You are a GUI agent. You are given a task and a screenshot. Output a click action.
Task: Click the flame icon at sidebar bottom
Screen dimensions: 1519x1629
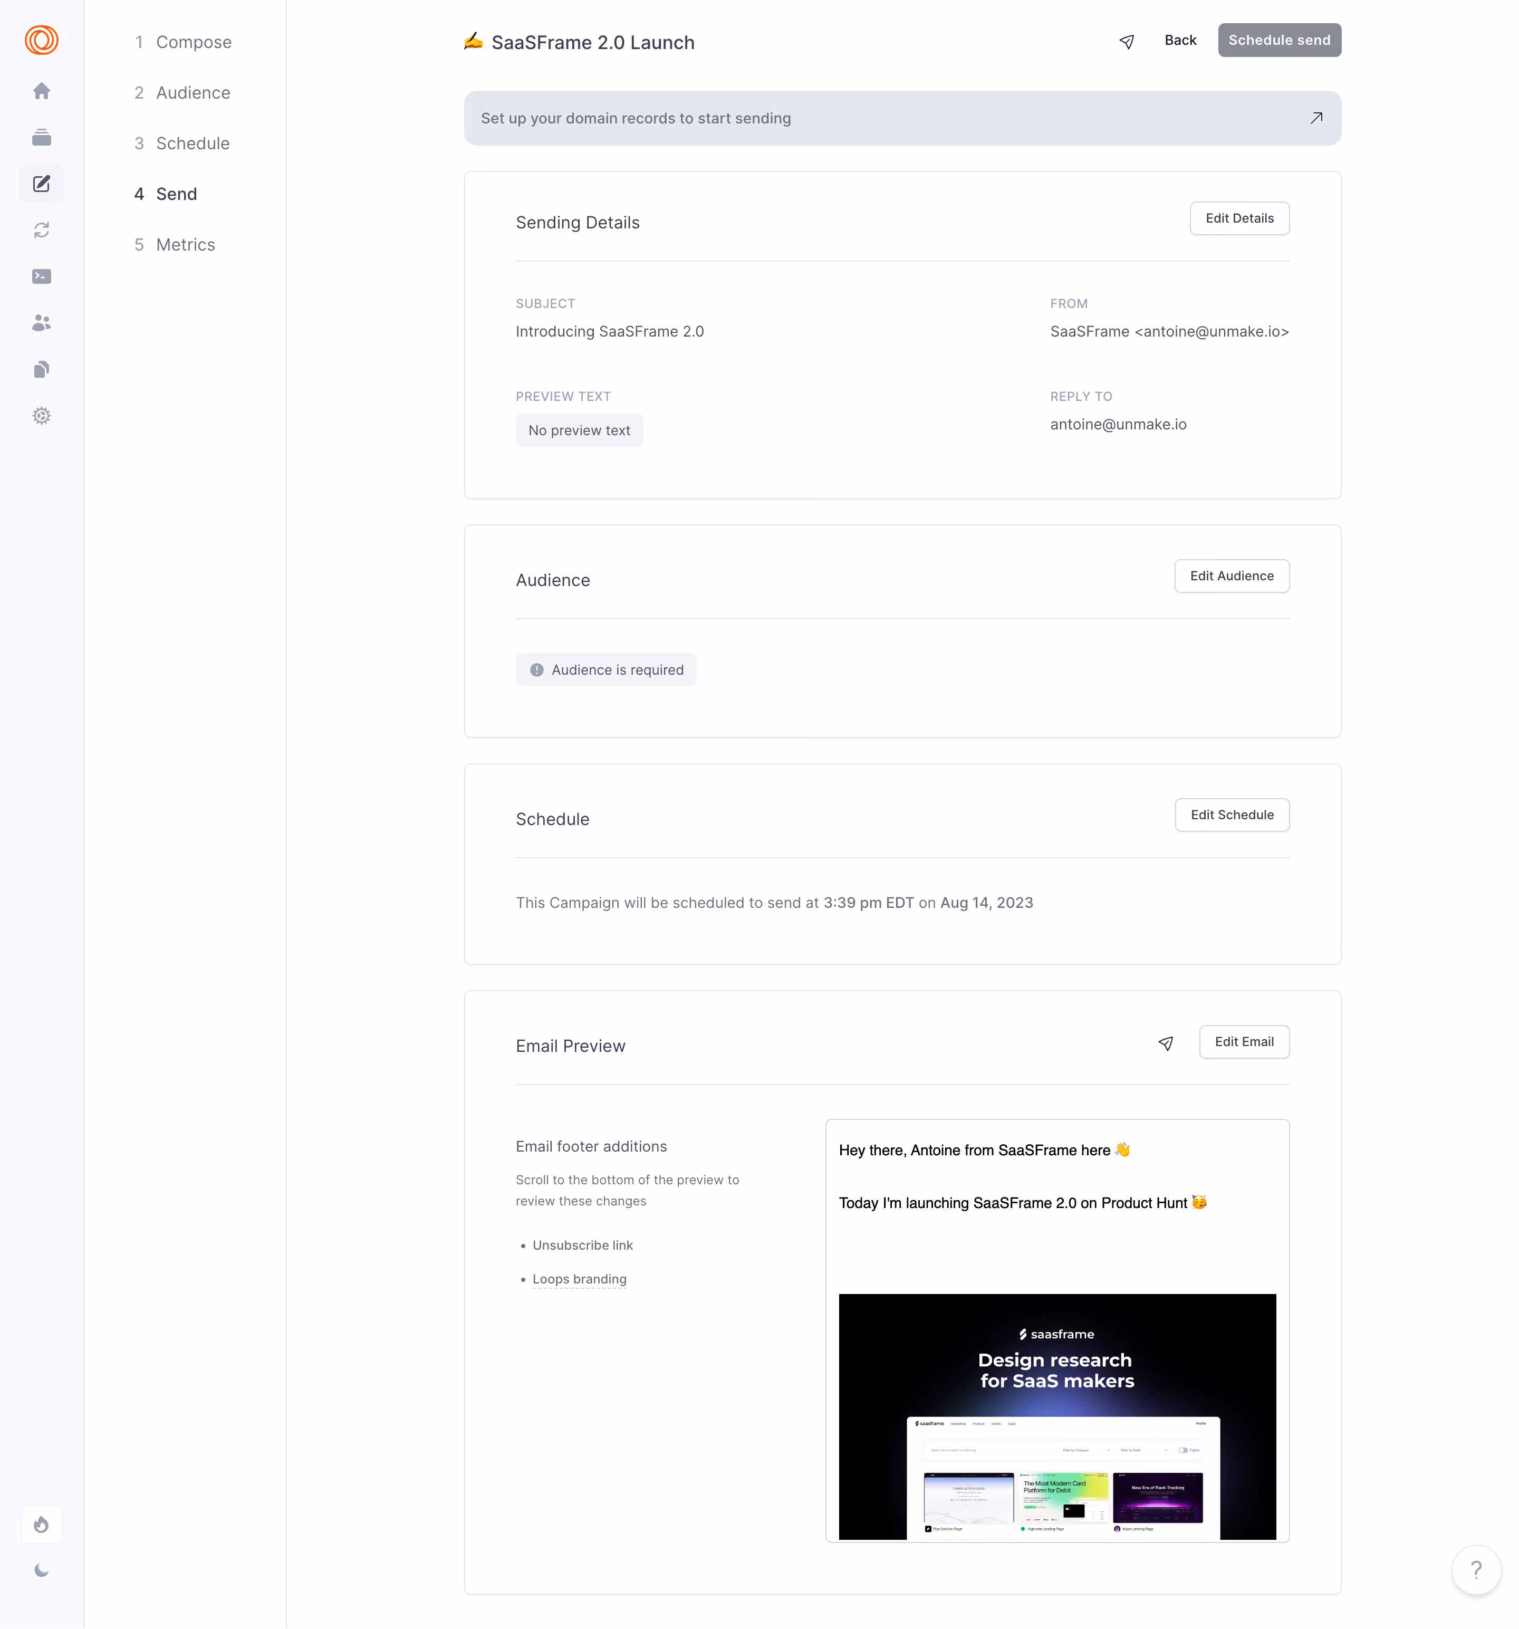click(41, 1525)
